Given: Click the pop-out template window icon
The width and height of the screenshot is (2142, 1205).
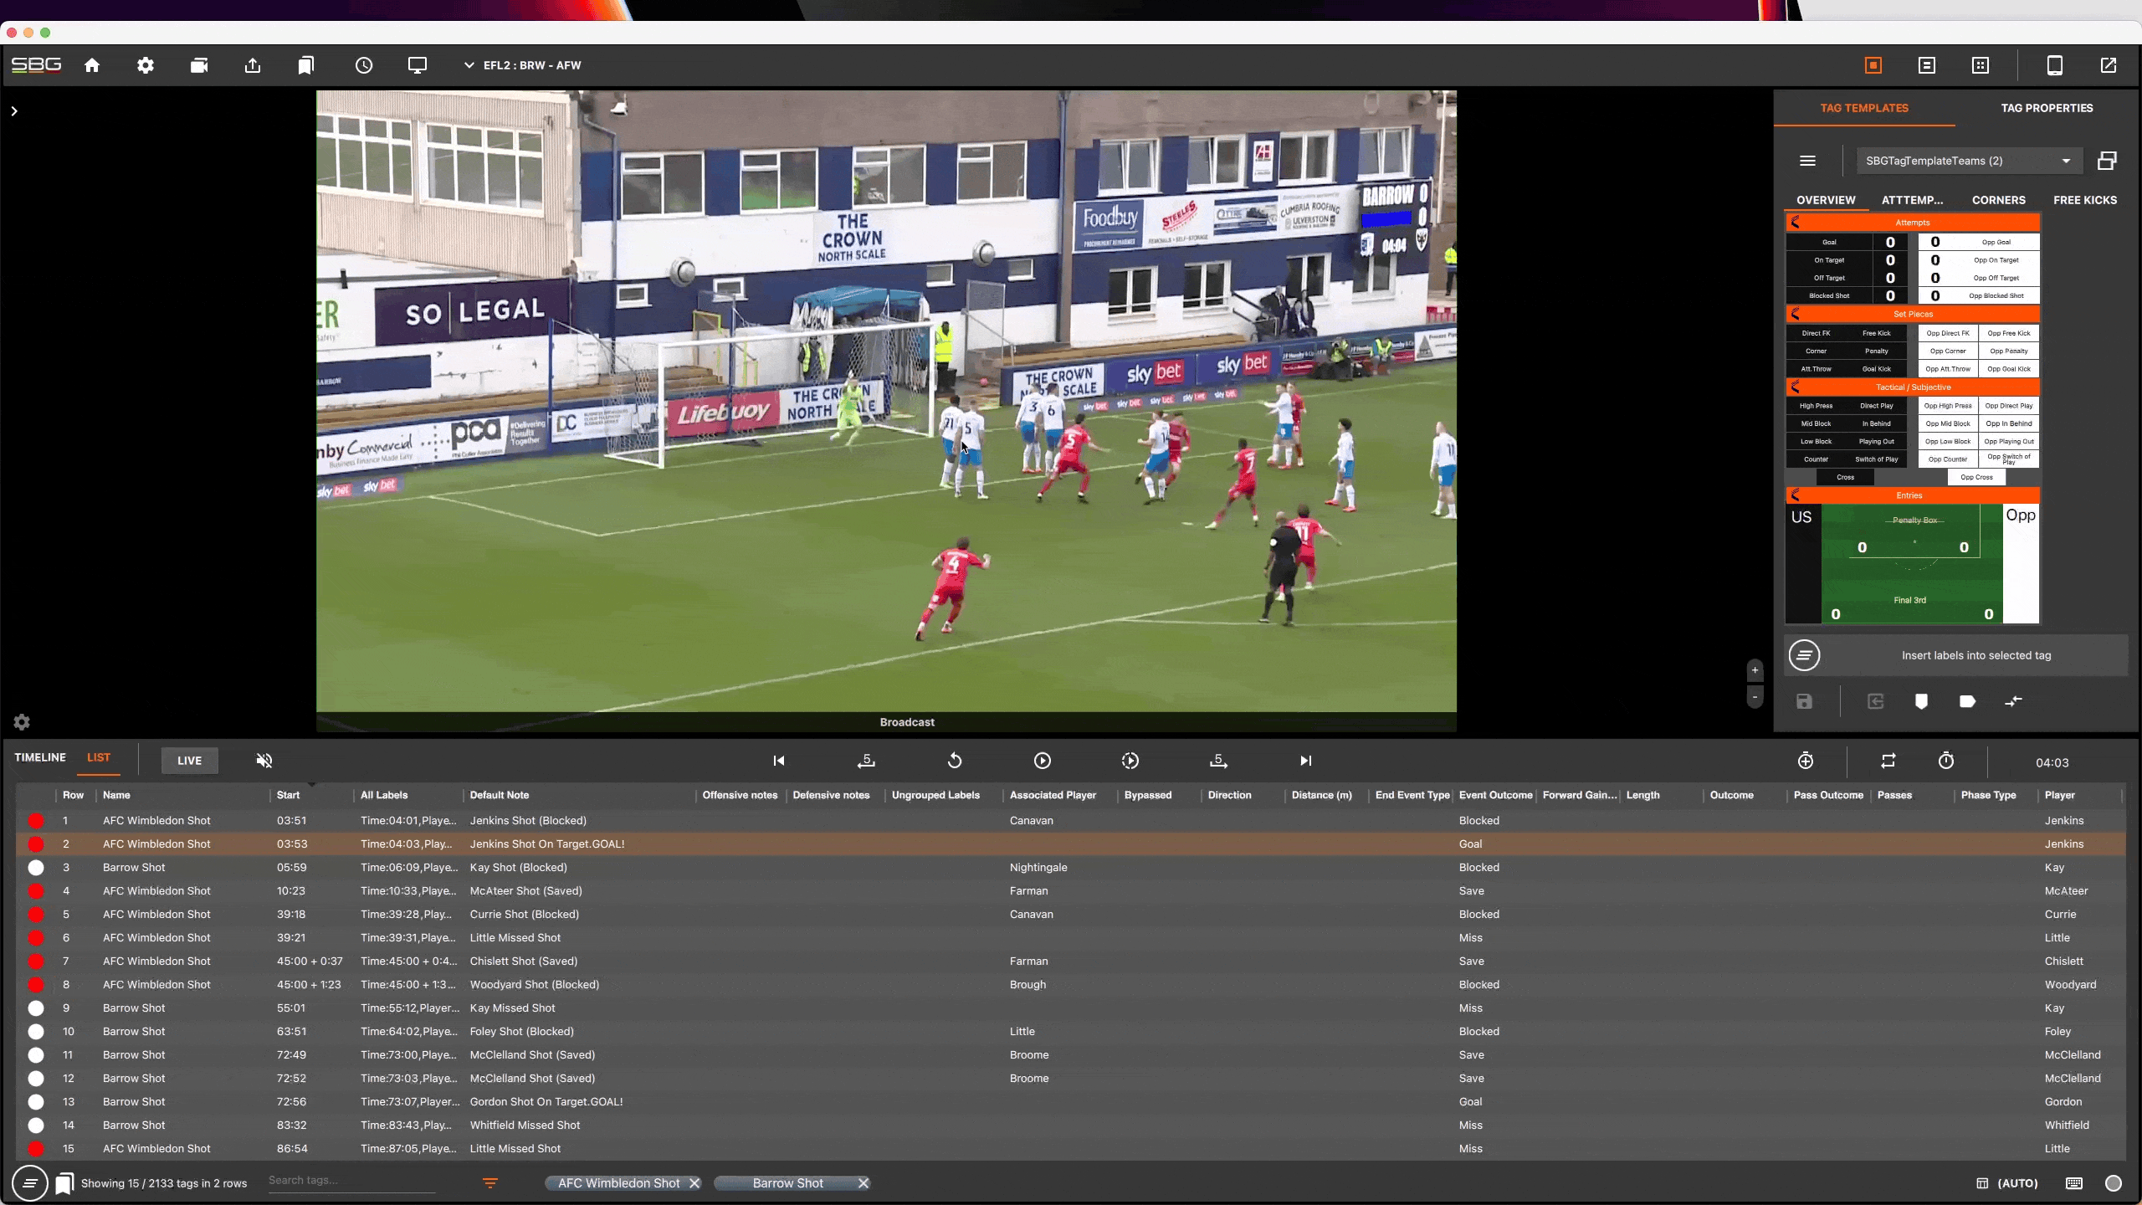Looking at the screenshot, I should pos(2107,161).
